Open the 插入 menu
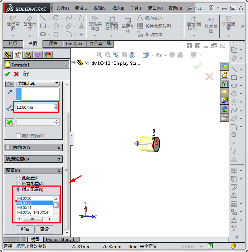This screenshot has width=248, height=252. point(118,8)
